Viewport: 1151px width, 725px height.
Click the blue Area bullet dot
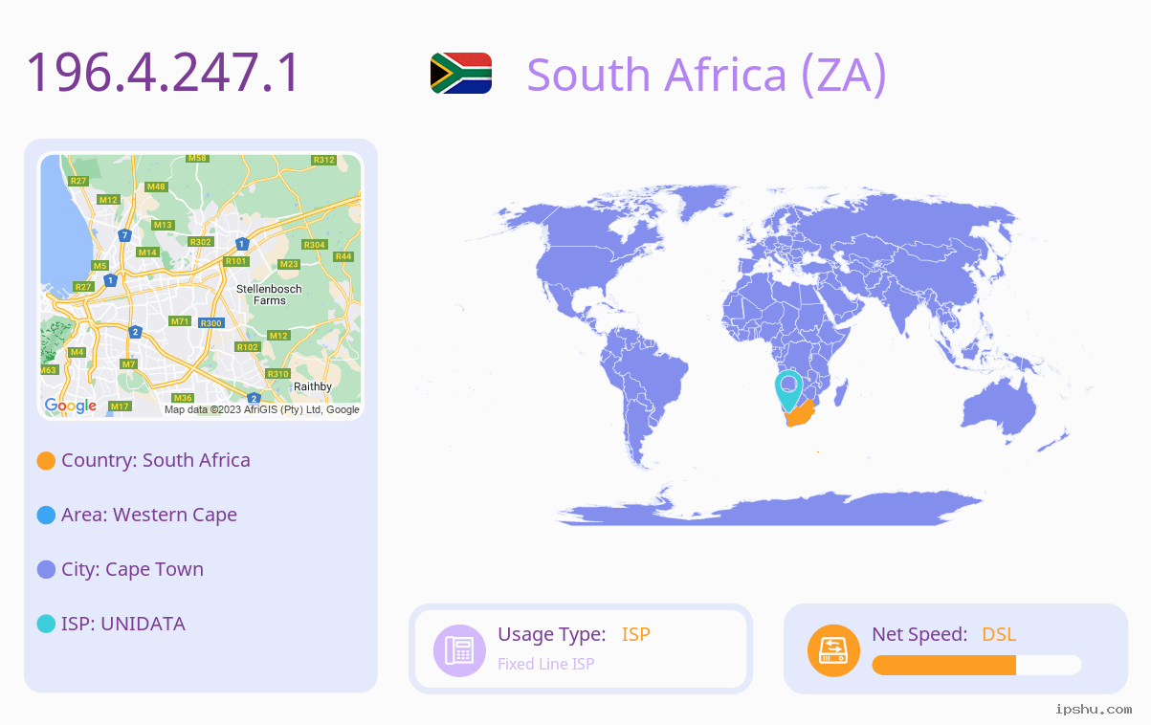point(46,516)
